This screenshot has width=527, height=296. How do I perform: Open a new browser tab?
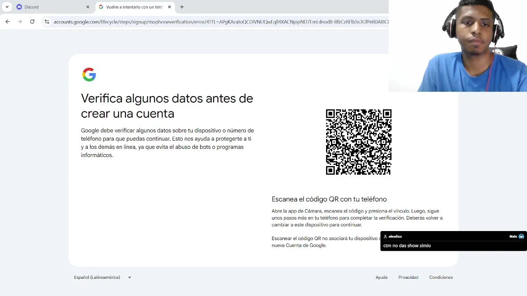coord(182,7)
